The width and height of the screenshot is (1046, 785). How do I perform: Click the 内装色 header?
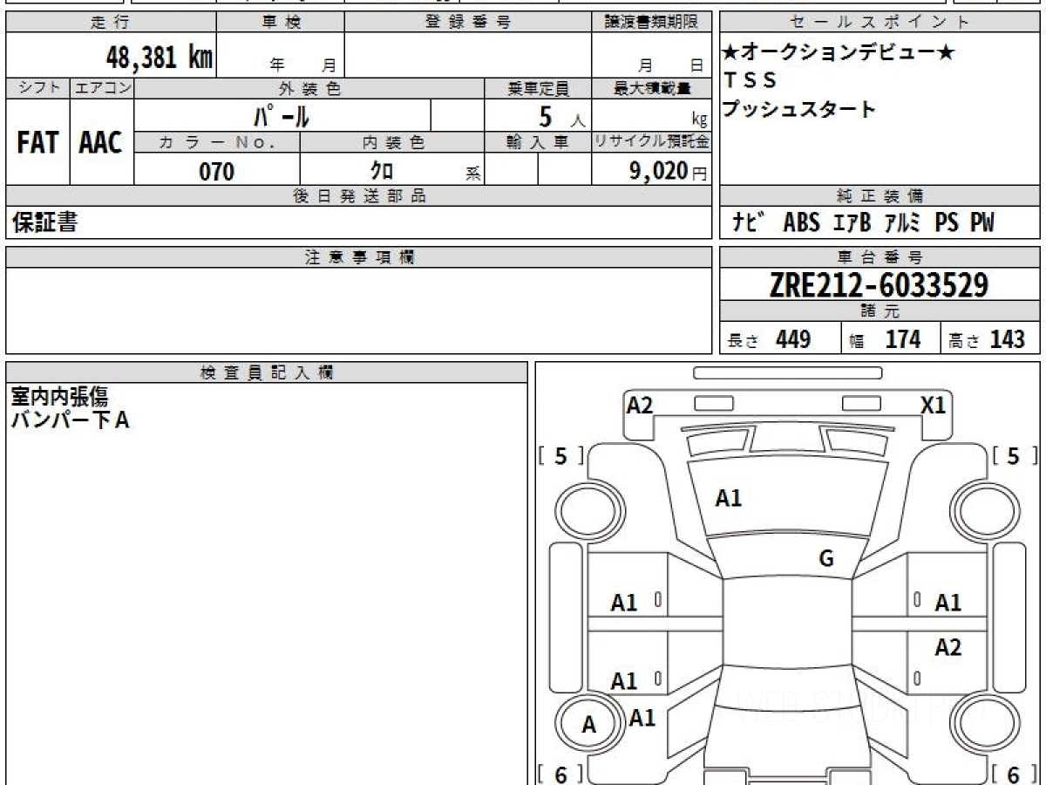tap(392, 142)
